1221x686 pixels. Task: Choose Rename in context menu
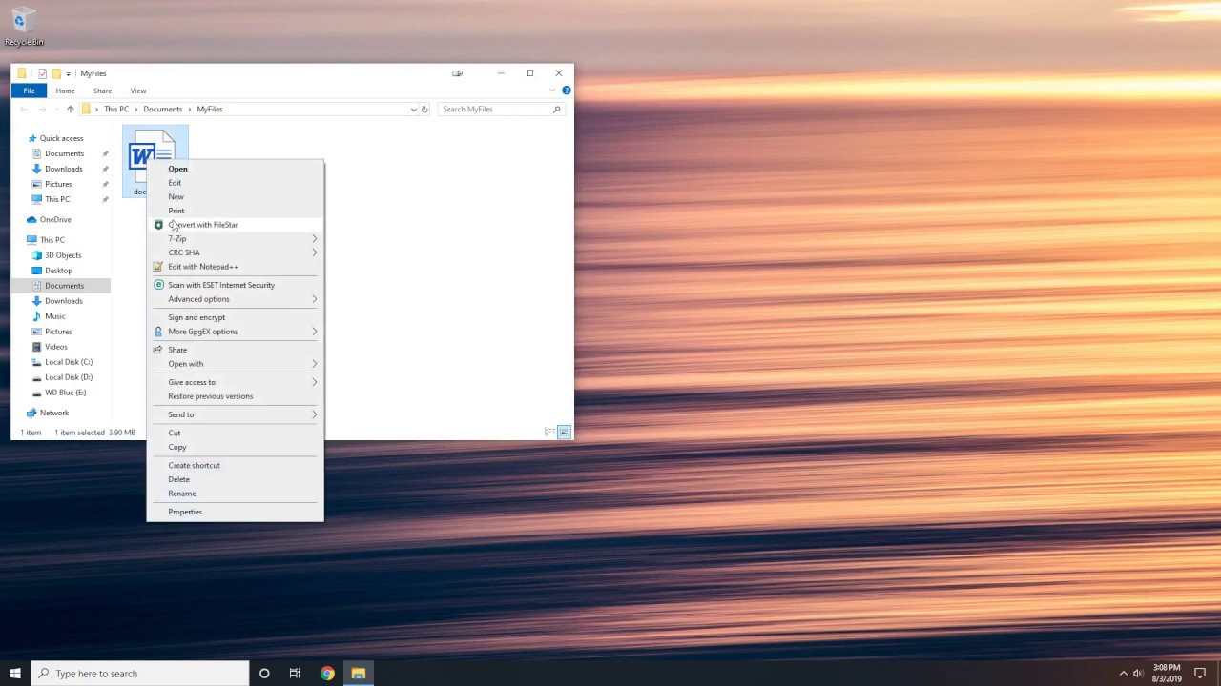(x=235, y=494)
